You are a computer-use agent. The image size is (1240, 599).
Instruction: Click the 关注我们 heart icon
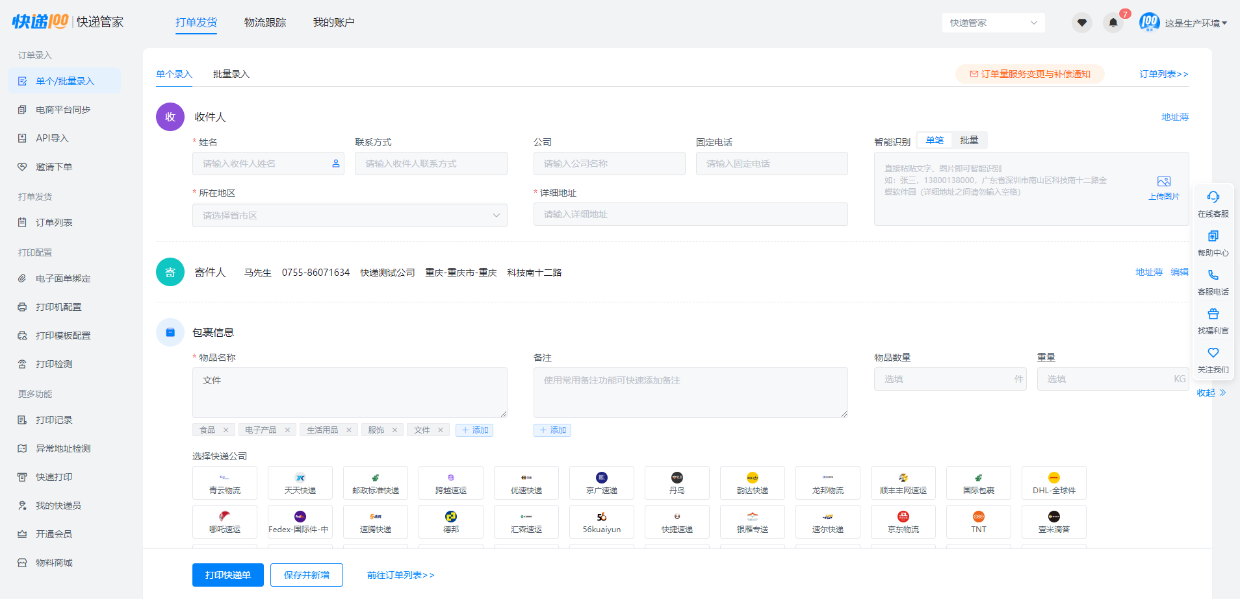(1213, 352)
